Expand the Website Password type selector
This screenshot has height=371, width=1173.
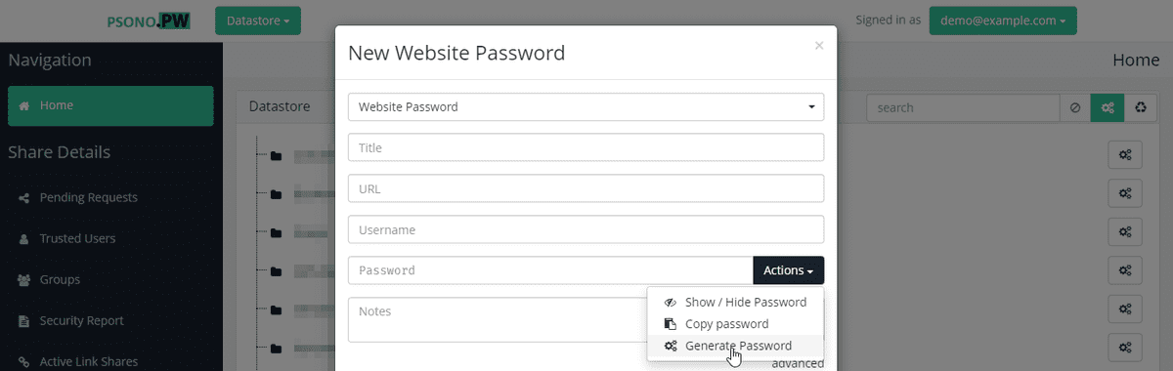[586, 106]
